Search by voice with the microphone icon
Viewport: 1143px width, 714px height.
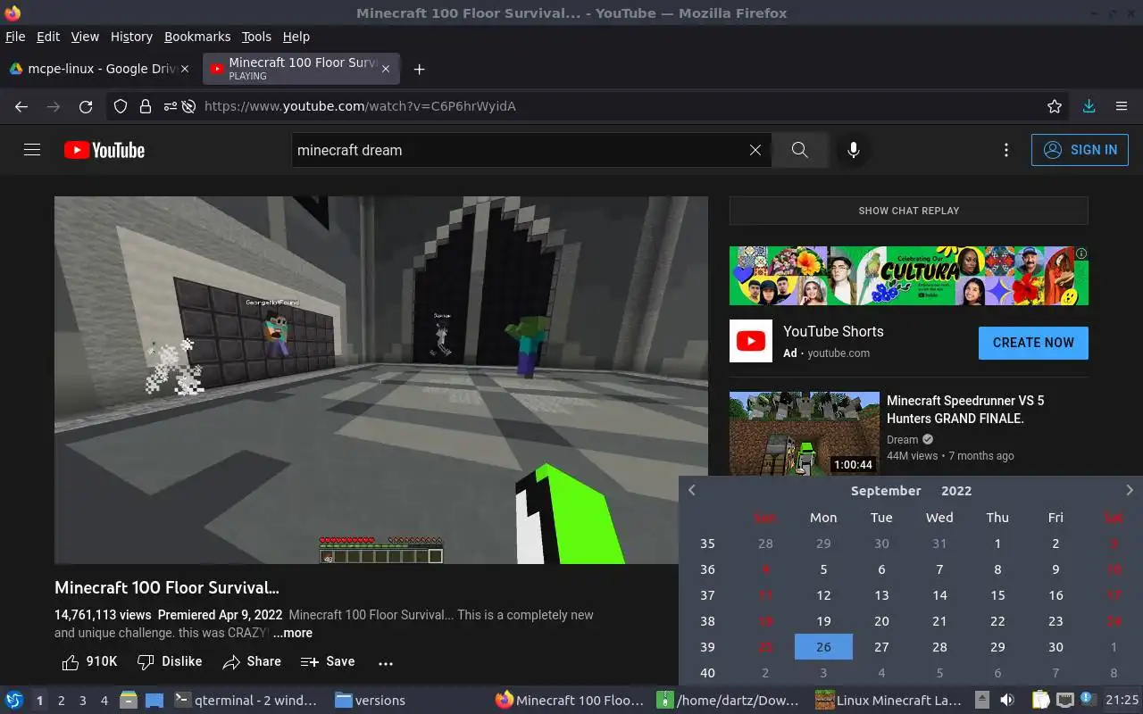[x=854, y=150]
